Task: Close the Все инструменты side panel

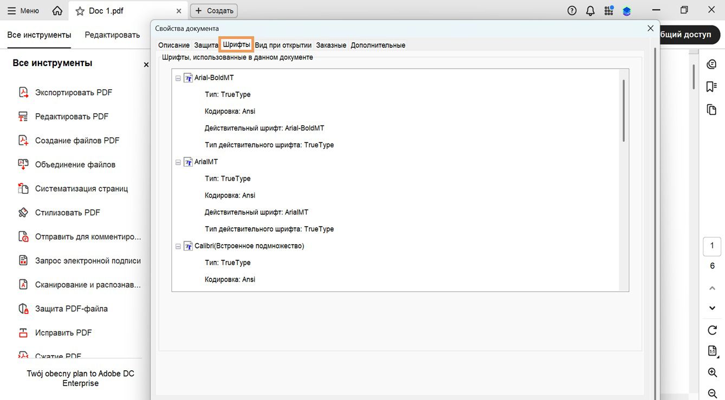Action: [146, 64]
